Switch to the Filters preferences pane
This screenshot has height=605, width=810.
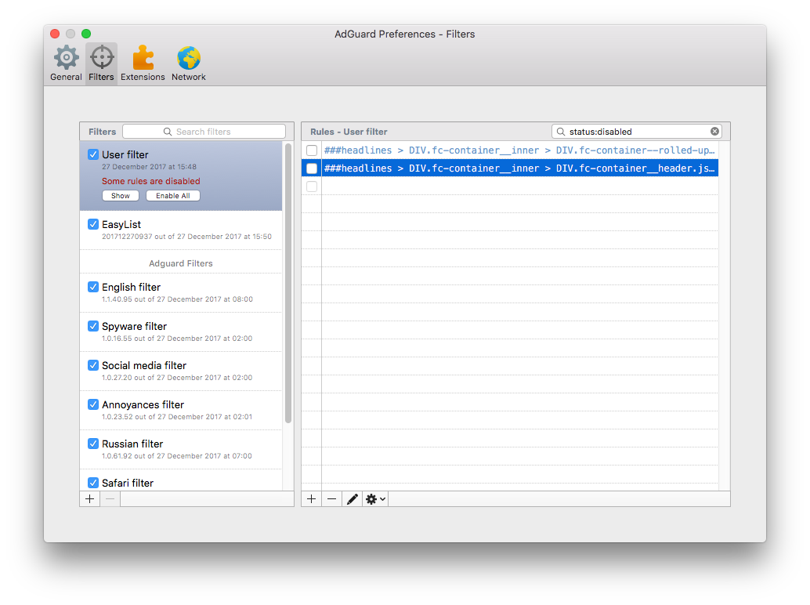coord(101,63)
